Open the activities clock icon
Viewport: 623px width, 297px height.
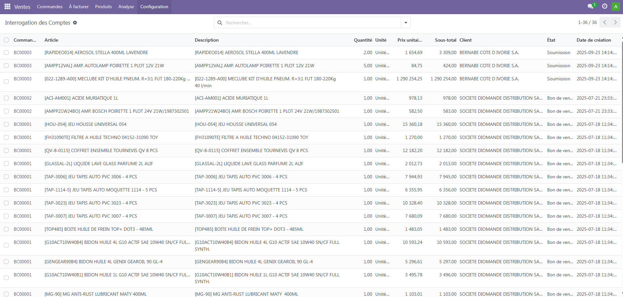(605, 6)
